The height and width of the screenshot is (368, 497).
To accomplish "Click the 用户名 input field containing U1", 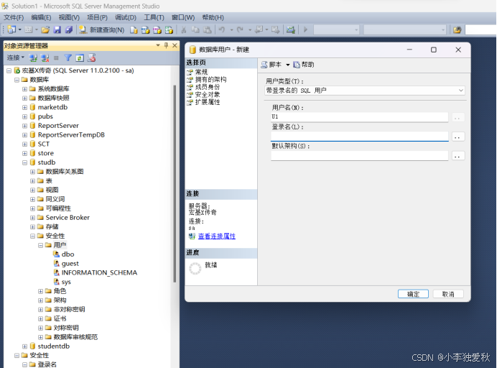I will [x=359, y=117].
